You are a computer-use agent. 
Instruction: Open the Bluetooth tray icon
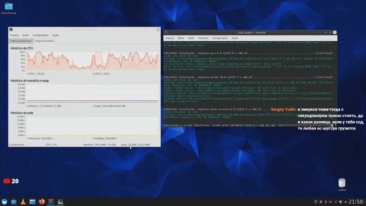[x=326, y=202]
